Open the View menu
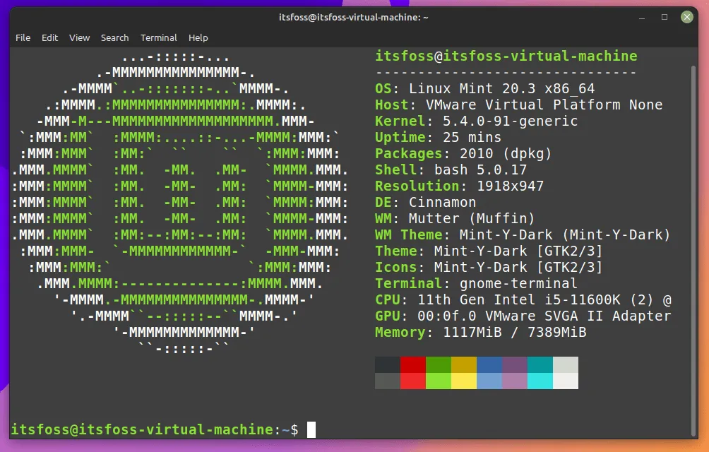 coord(79,37)
